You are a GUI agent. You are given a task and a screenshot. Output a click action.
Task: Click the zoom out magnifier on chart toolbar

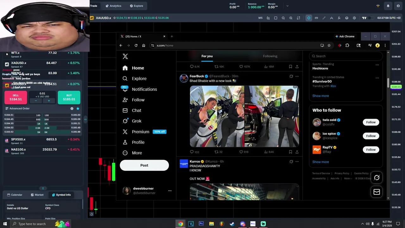click(283, 18)
